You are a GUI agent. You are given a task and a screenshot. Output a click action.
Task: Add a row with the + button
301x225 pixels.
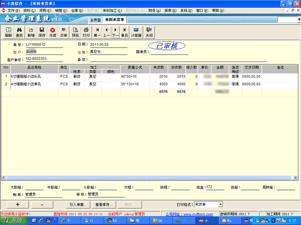[x=18, y=204]
